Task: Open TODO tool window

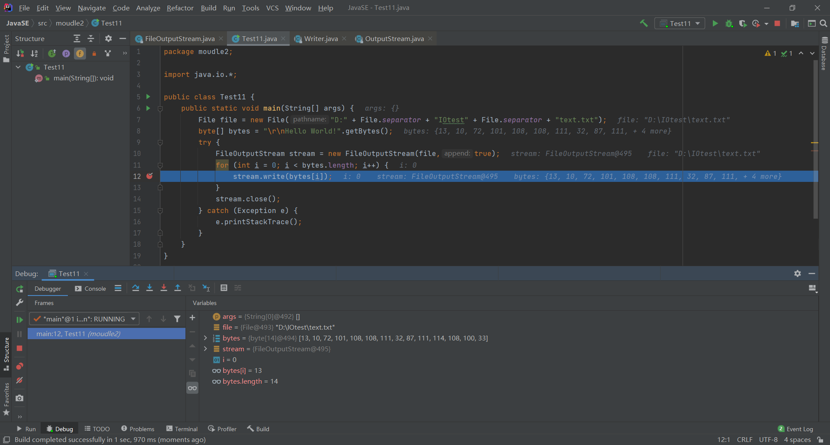Action: coord(97,429)
